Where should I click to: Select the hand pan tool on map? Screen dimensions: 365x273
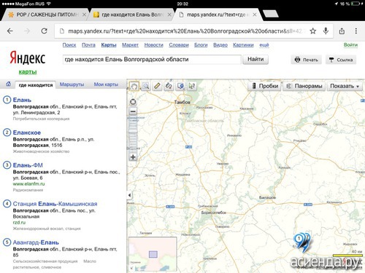[x=134, y=86]
